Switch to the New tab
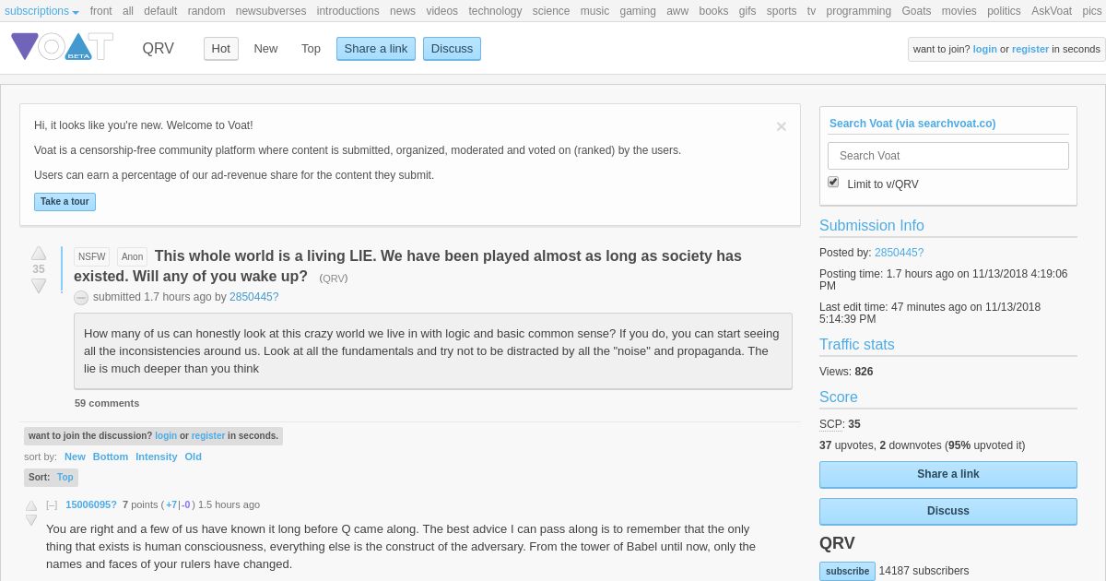Viewport: 1106px width, 581px height. click(265, 49)
